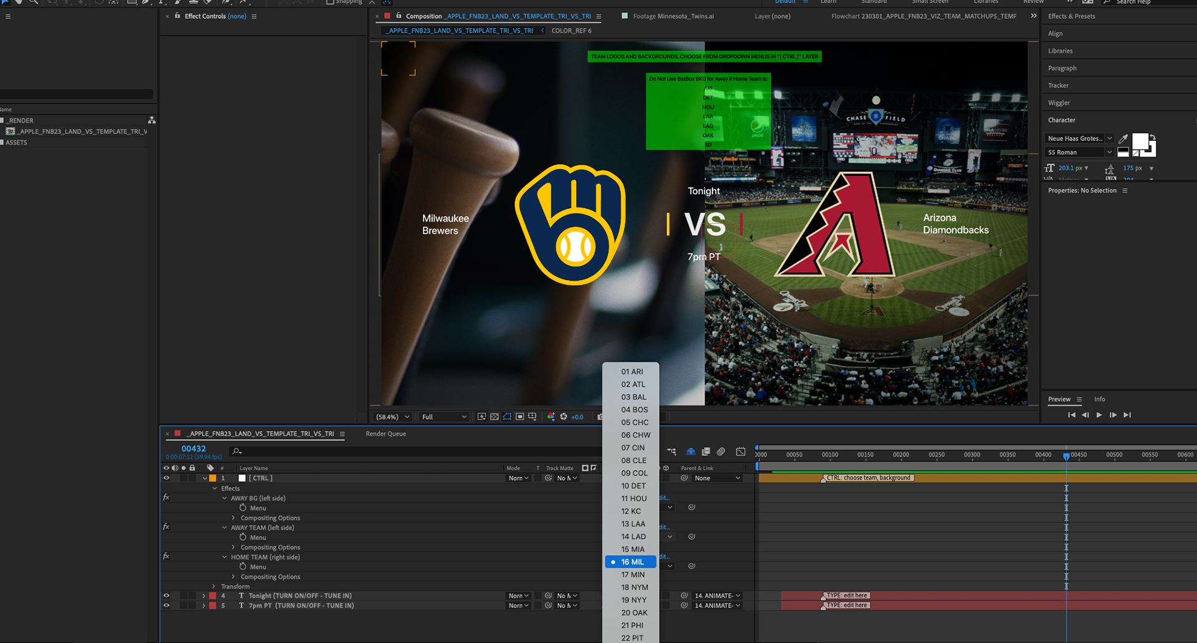Choose 17 MIN in team dropdown
The height and width of the screenshot is (643, 1197).
(x=631, y=575)
